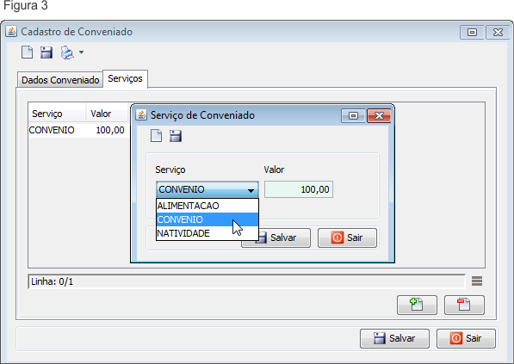Click new document icon in Serviço de Conveniado dialog
Image resolution: width=514 pixels, height=364 pixels.
[156, 136]
